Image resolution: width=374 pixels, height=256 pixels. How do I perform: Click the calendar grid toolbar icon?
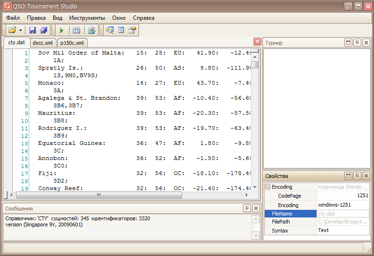tap(77, 30)
